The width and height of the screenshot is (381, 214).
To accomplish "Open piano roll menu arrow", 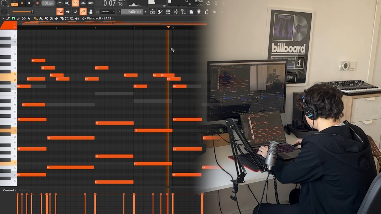I will [3, 19].
